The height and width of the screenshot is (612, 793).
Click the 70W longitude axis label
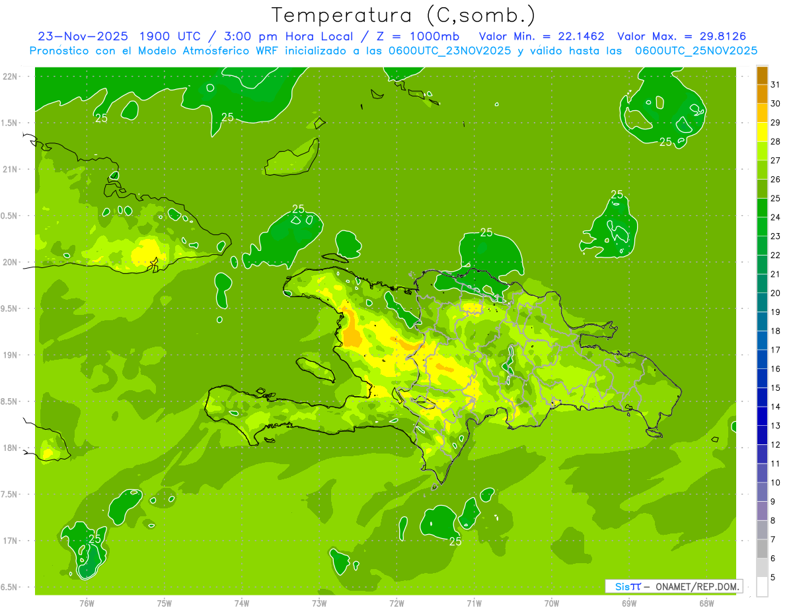coord(552,603)
